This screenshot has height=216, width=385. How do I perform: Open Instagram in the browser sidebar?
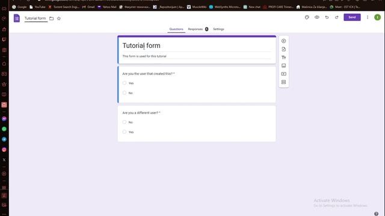4,149
